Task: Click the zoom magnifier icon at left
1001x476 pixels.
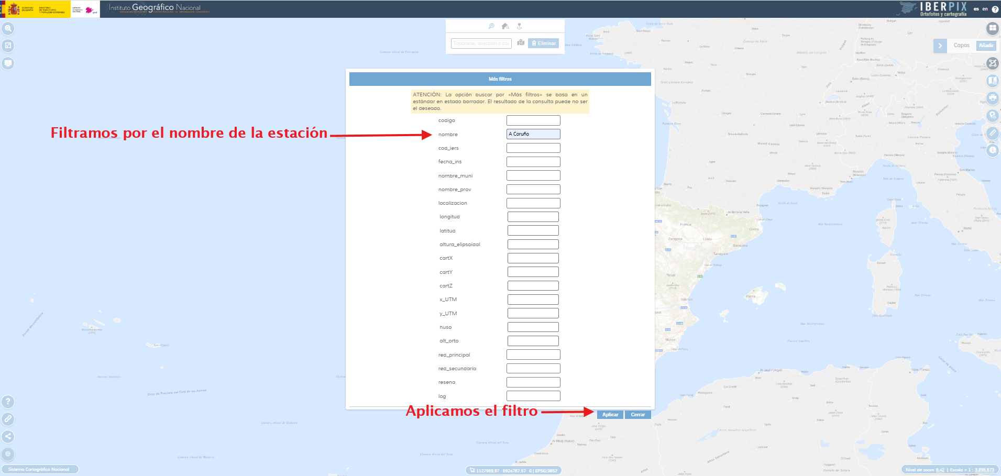Action: (x=8, y=28)
